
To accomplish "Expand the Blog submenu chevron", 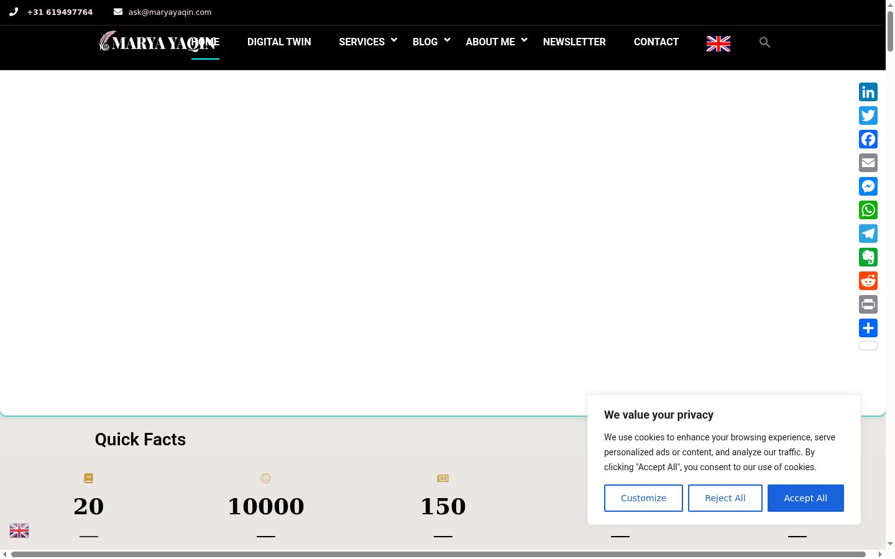I will click(x=447, y=40).
